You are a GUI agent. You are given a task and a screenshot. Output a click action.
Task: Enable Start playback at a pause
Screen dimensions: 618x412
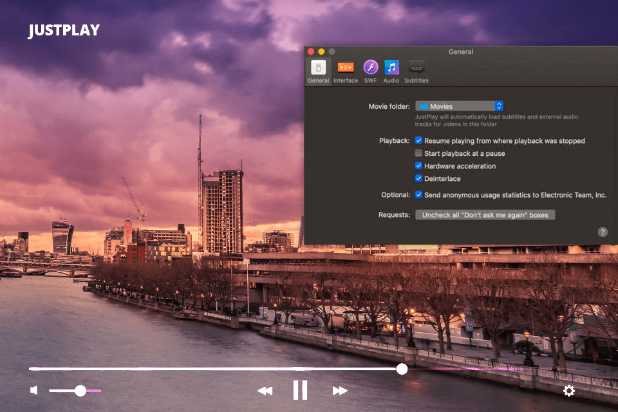point(419,153)
